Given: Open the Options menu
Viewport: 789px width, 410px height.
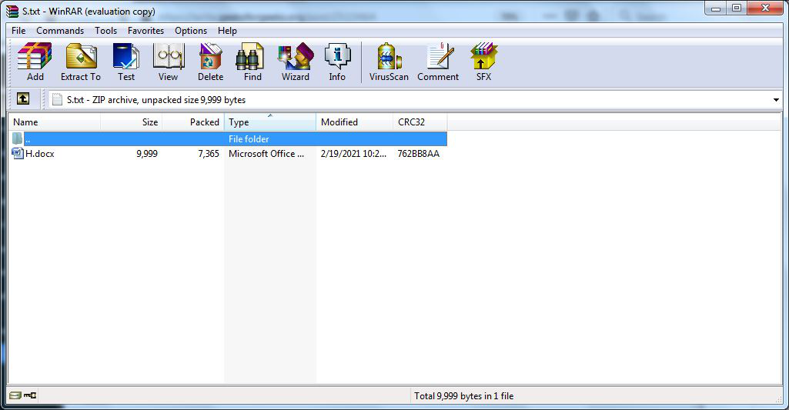Looking at the screenshot, I should (191, 31).
